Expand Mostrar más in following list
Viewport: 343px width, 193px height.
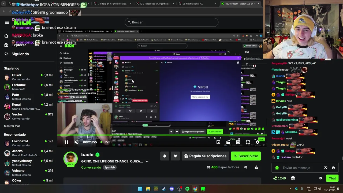pos(12,126)
